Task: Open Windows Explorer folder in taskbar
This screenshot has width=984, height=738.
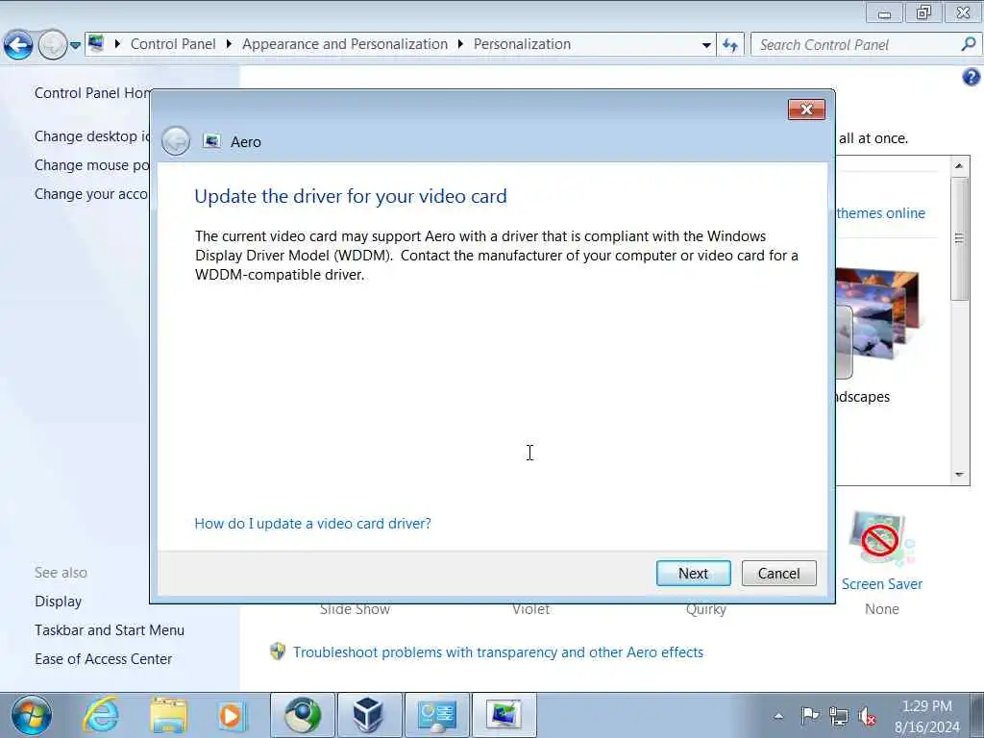Action: click(168, 715)
